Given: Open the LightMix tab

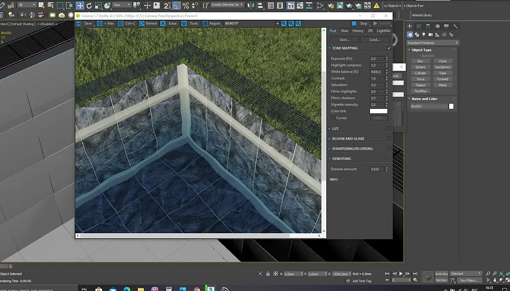Looking at the screenshot, I should 383,31.
